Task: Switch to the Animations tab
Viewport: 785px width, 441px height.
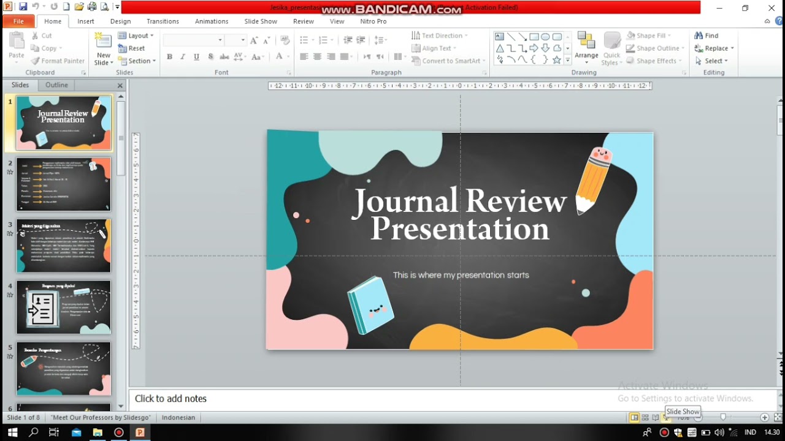Action: (212, 21)
